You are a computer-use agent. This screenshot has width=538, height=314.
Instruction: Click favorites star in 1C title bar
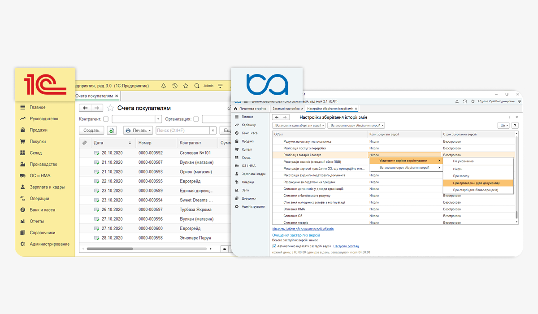coord(186,85)
